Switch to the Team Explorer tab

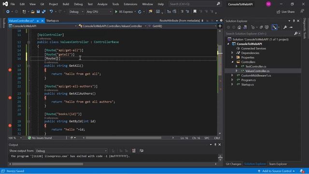coord(278,164)
